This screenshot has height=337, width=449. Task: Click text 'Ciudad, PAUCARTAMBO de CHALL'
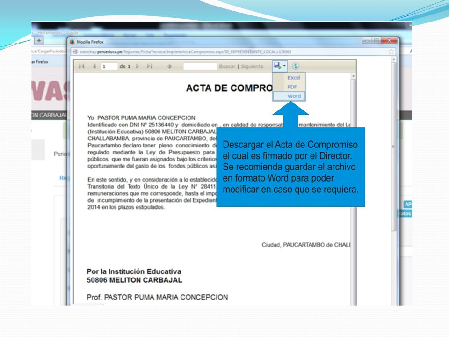[306, 245]
